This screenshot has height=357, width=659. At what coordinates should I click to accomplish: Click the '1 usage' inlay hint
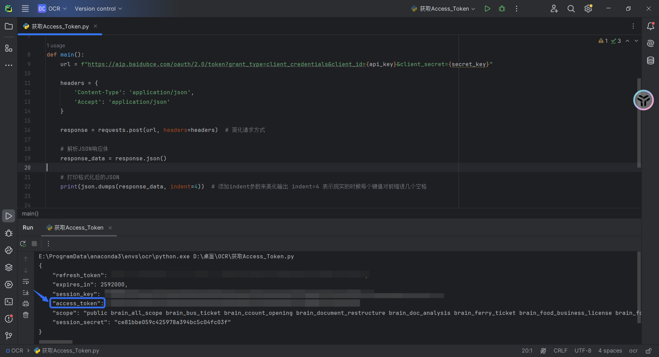pyautogui.click(x=56, y=45)
